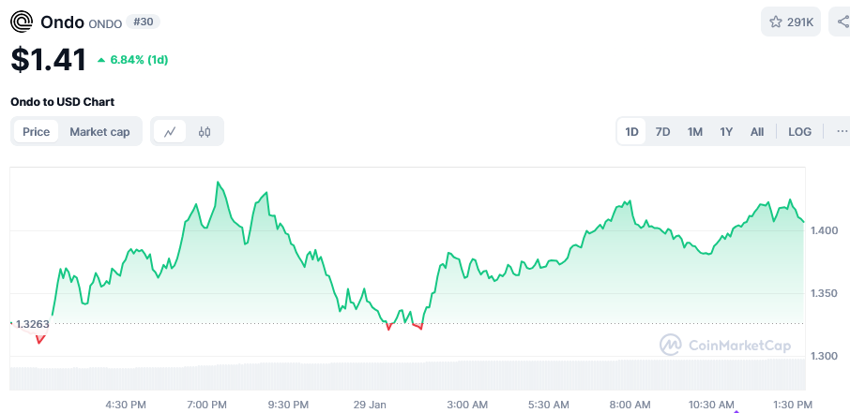
Task: Switch to candlestick chart view icon
Action: (205, 131)
